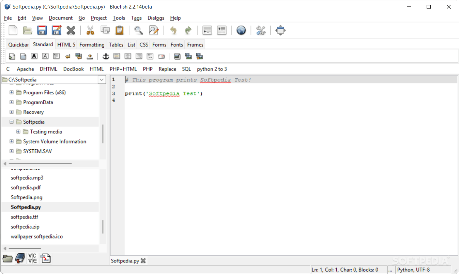Image resolution: width=459 pixels, height=274 pixels.
Task: Open the snippets panel icon
Action: [x=45, y=258]
